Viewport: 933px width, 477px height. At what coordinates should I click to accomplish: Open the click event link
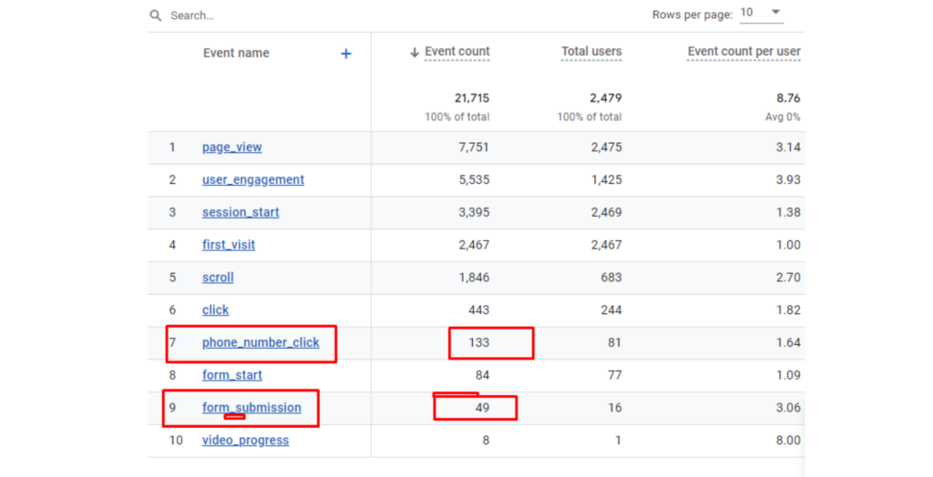click(215, 310)
